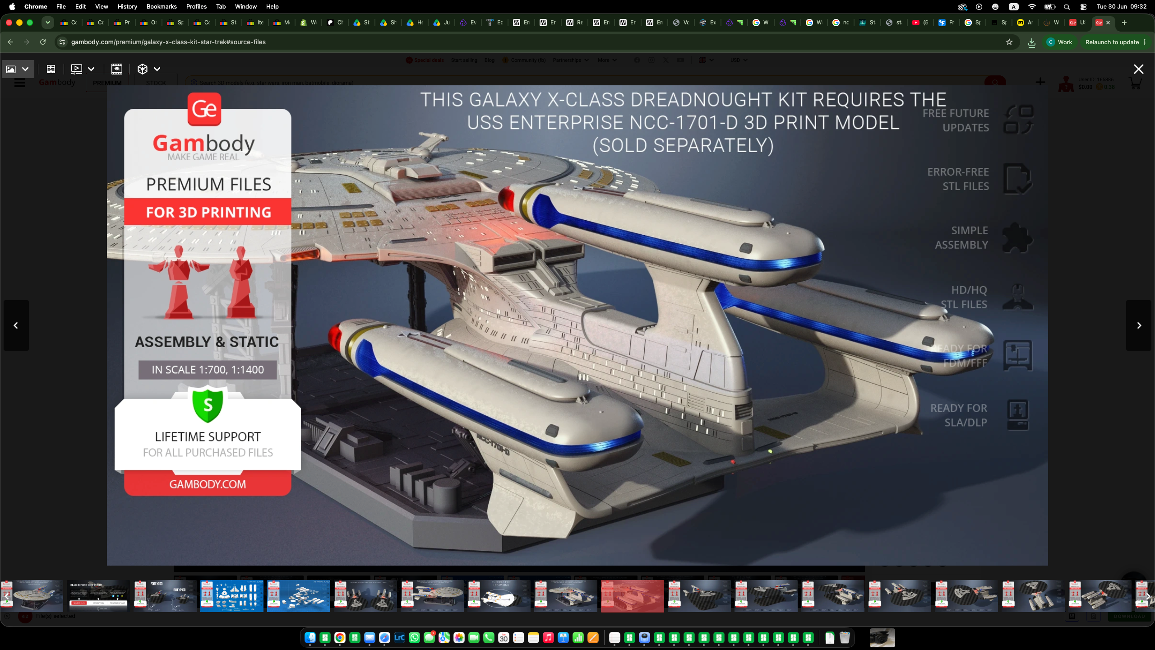
Task: Open Calendar from the Dock
Action: coord(504,638)
